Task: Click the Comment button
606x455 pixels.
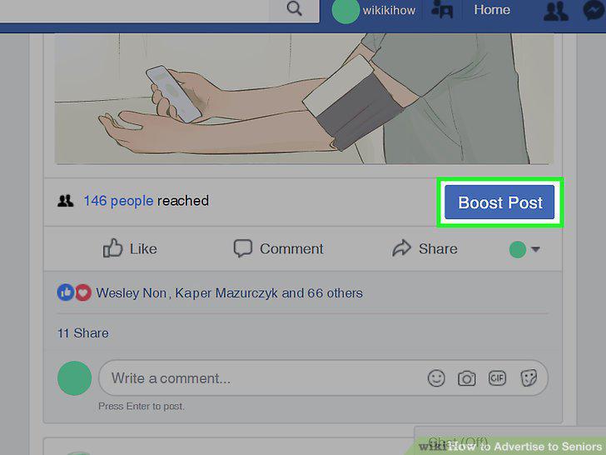Action: tap(279, 248)
